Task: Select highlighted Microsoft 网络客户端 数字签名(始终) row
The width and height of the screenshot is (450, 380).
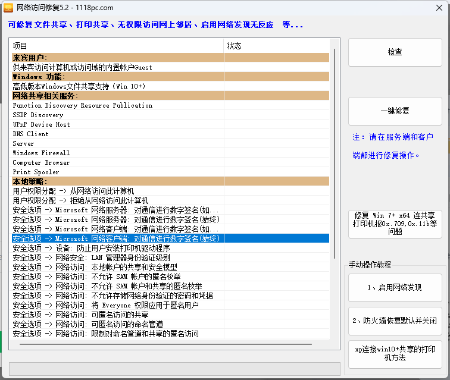Action: [x=170, y=238]
